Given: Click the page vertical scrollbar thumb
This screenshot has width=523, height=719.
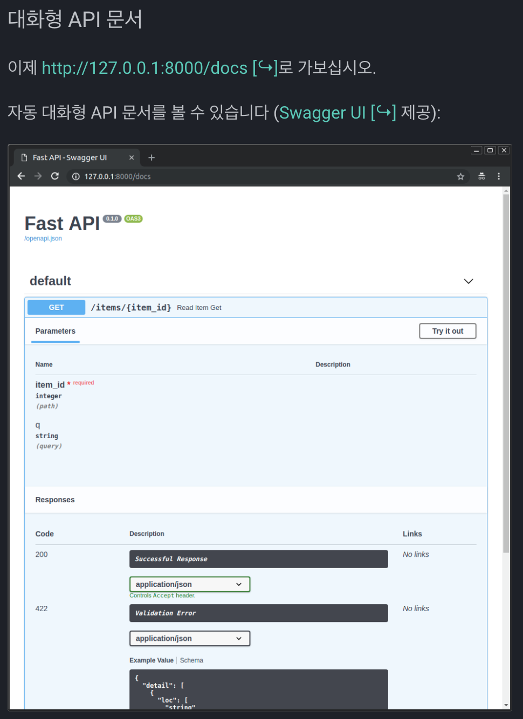Looking at the screenshot, I should pyautogui.click(x=506, y=373).
